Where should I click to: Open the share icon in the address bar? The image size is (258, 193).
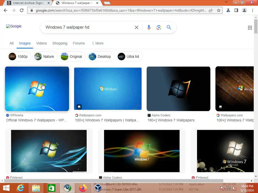pyautogui.click(x=211, y=10)
